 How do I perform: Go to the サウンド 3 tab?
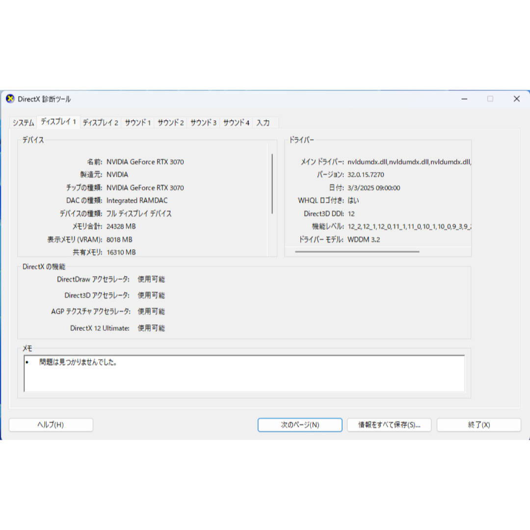click(x=203, y=123)
